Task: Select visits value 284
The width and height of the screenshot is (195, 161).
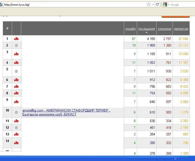Action: pyautogui.click(x=152, y=134)
